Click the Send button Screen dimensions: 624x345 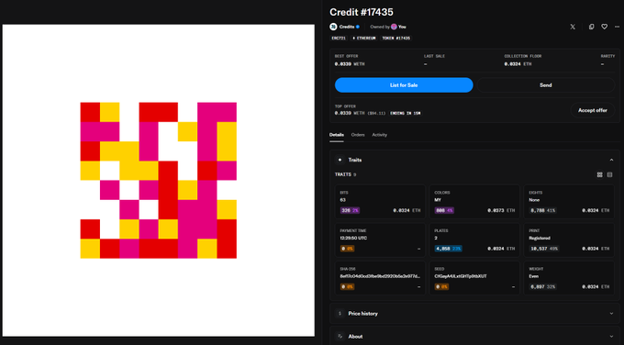click(x=546, y=85)
